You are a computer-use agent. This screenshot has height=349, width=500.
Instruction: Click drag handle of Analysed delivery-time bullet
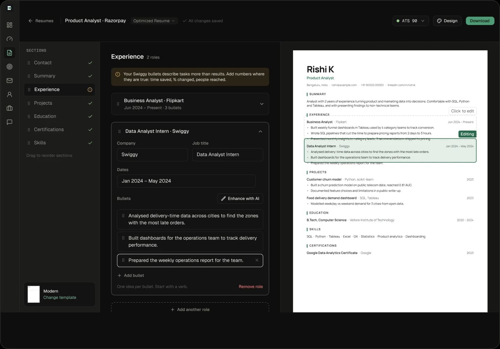pos(123,216)
